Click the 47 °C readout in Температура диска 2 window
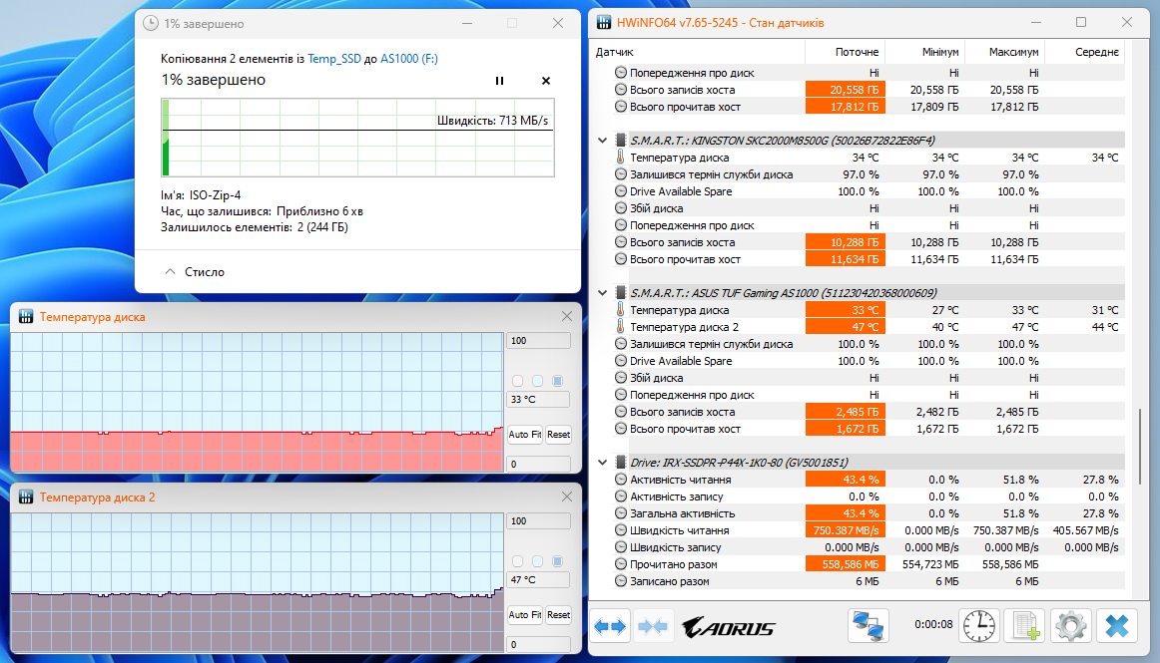1160x663 pixels. [539, 579]
